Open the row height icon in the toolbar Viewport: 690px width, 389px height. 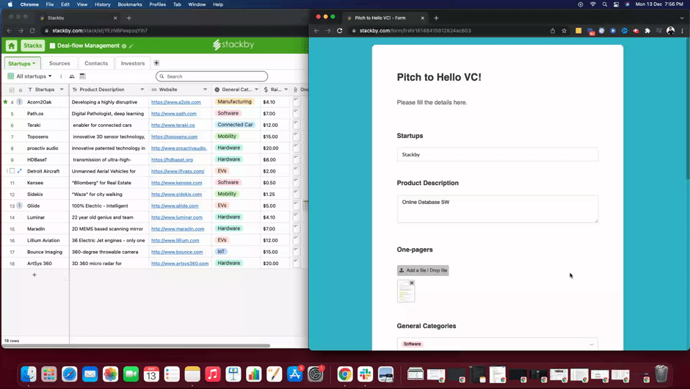(82, 76)
